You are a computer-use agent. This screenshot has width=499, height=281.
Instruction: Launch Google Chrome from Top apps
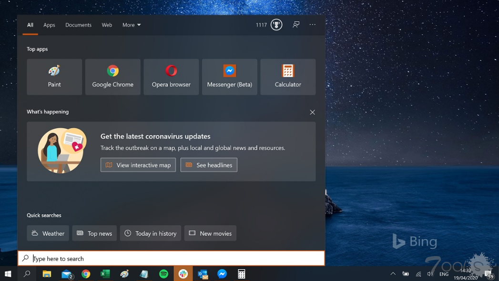coord(112,77)
